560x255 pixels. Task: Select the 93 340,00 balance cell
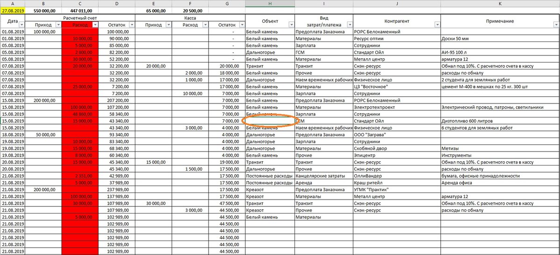click(117, 135)
